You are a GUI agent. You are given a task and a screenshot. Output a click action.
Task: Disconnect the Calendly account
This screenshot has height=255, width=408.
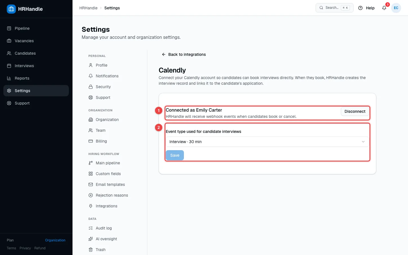click(355, 111)
